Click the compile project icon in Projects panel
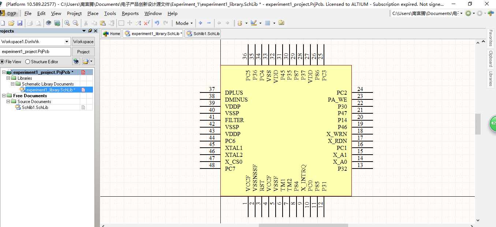Viewport: 496px width, 227px height. coord(76,61)
